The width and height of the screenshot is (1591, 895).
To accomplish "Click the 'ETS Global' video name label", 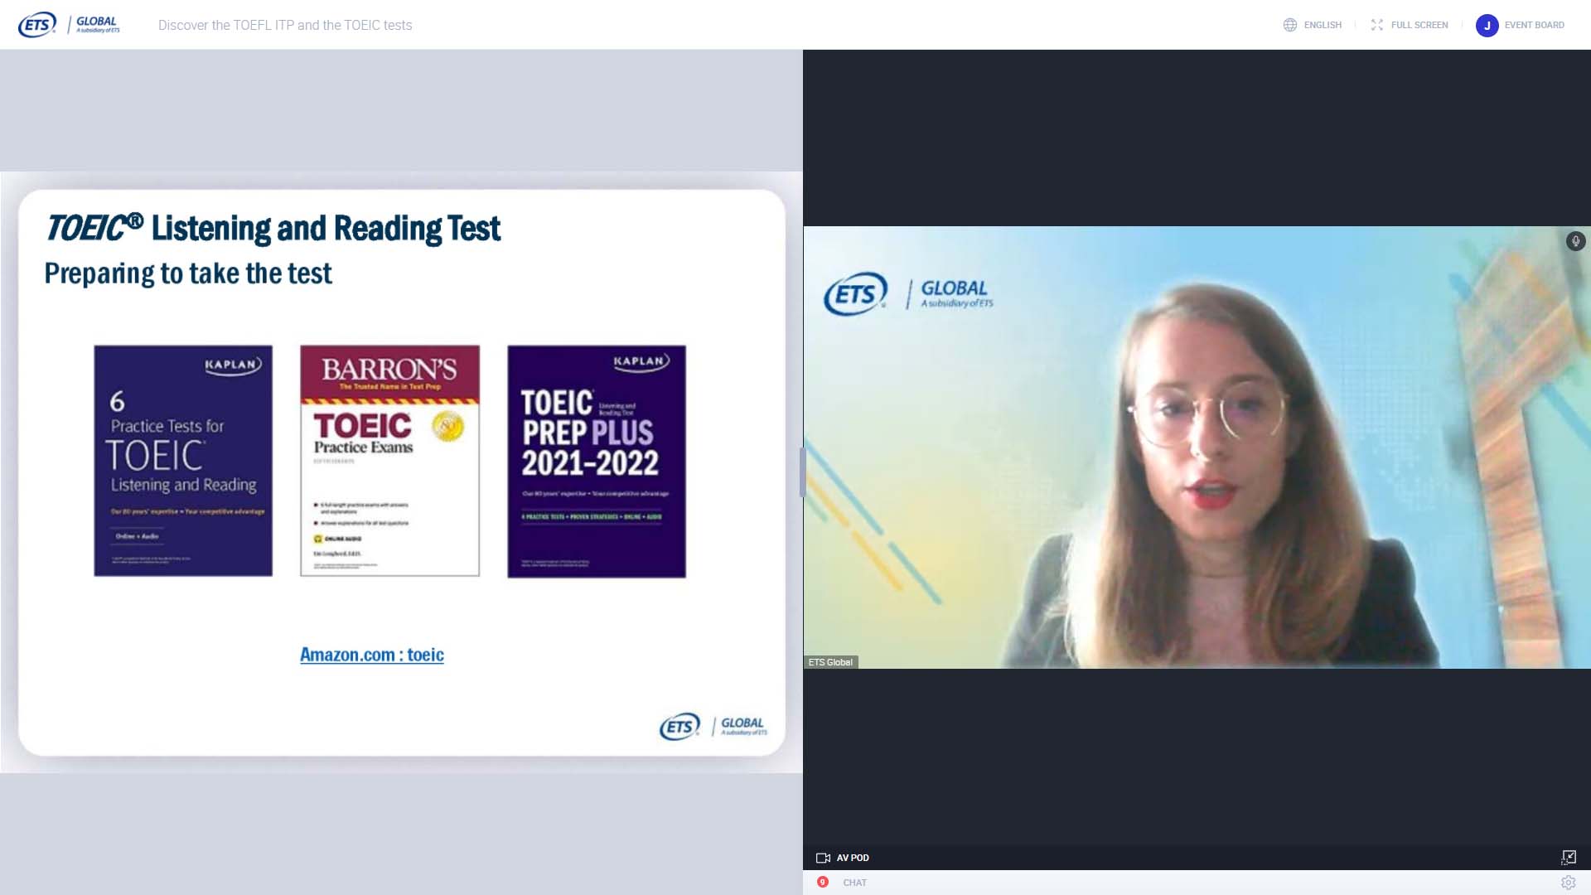I will tap(830, 662).
